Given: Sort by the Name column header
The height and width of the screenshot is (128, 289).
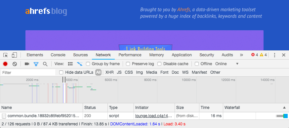Looking at the screenshot, I should tap(41, 108).
